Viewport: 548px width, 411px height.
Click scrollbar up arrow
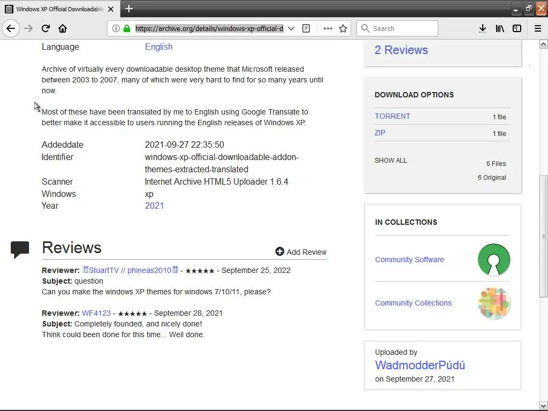(544, 44)
